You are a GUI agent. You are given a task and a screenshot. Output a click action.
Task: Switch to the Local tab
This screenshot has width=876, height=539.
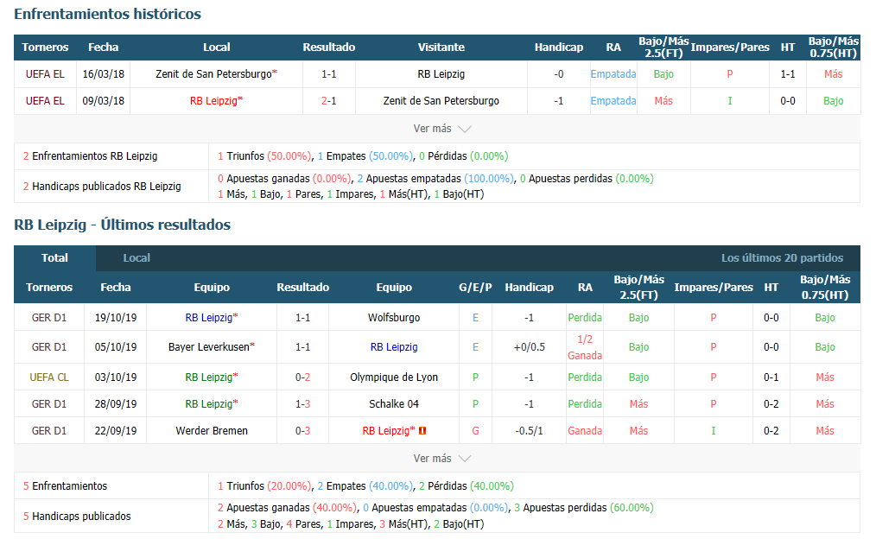(x=136, y=258)
